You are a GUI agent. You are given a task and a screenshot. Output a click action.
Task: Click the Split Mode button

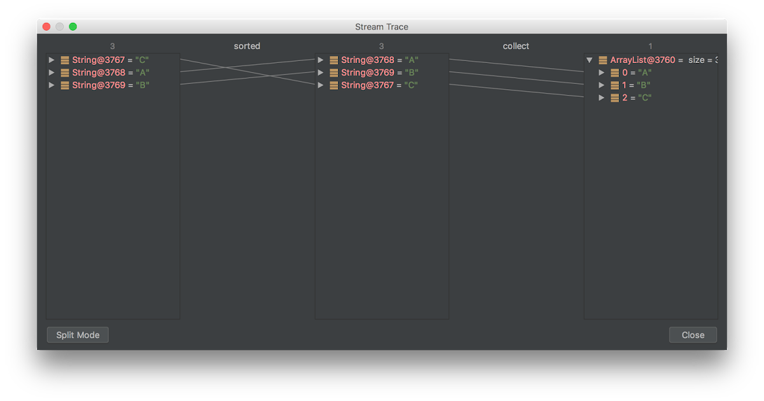pos(77,334)
